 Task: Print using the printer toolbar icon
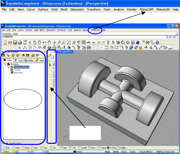[x=20, y=43]
